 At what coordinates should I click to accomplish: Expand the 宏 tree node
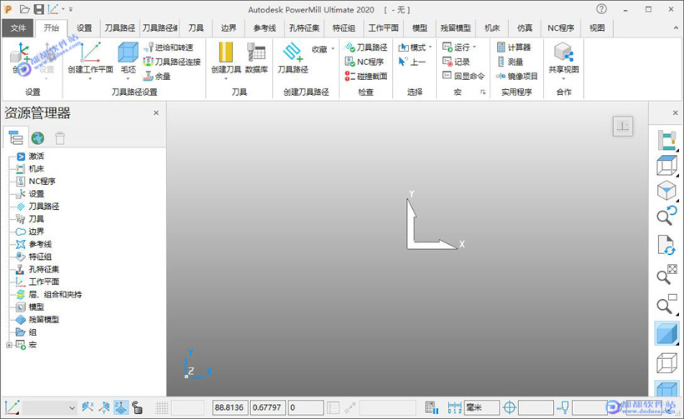pyautogui.click(x=8, y=345)
